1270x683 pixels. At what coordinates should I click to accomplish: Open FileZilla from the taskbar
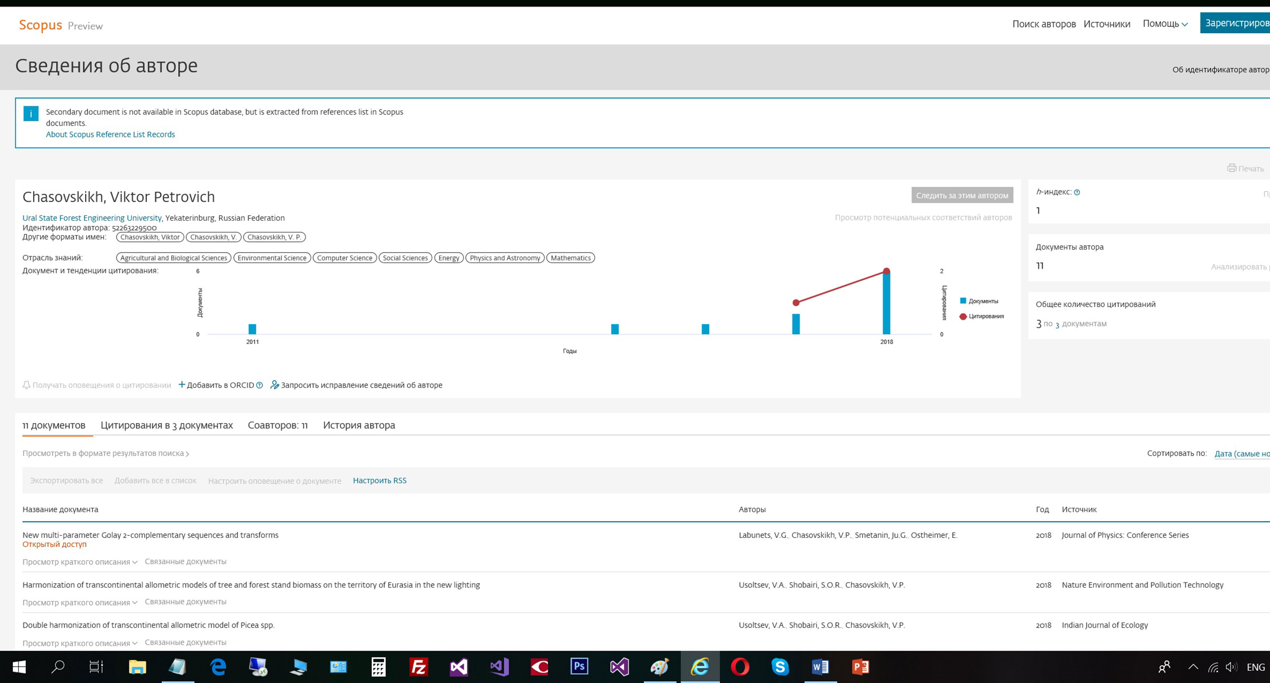pyautogui.click(x=418, y=667)
